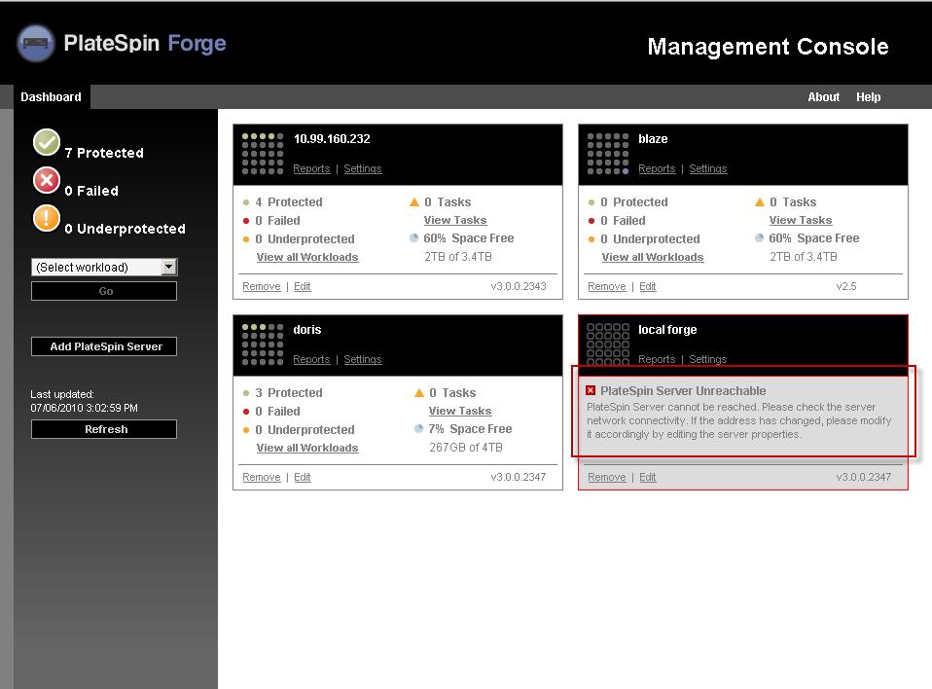Viewport: 932px width, 689px height.
Task: Click the Tasks warning triangle on 10.99.160.232
Action: [414, 202]
